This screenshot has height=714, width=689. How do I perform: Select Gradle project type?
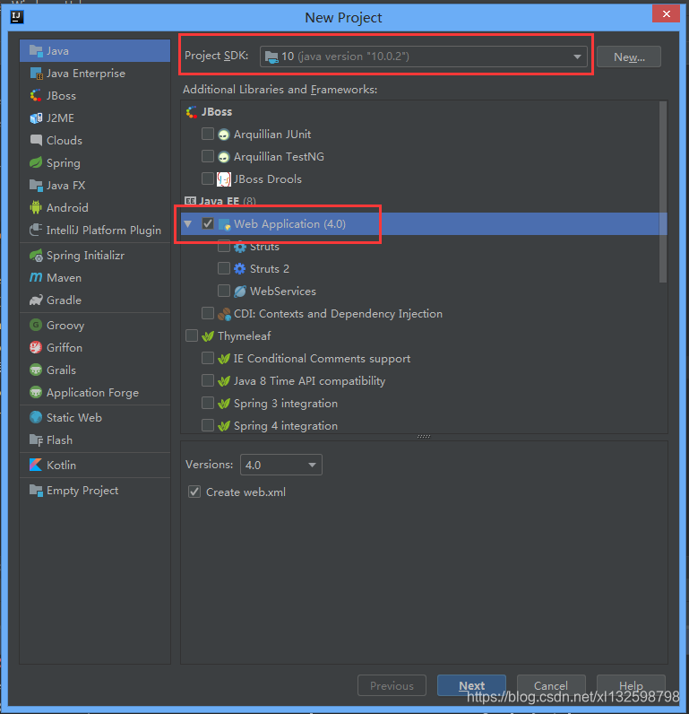pyautogui.click(x=95, y=300)
